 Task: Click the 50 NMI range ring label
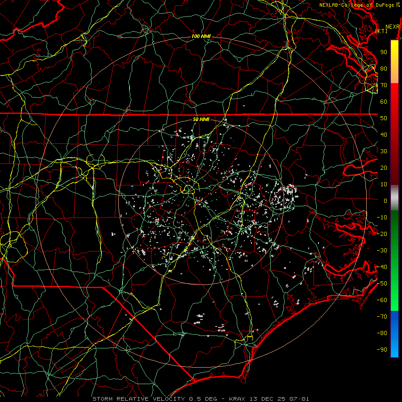click(201, 119)
